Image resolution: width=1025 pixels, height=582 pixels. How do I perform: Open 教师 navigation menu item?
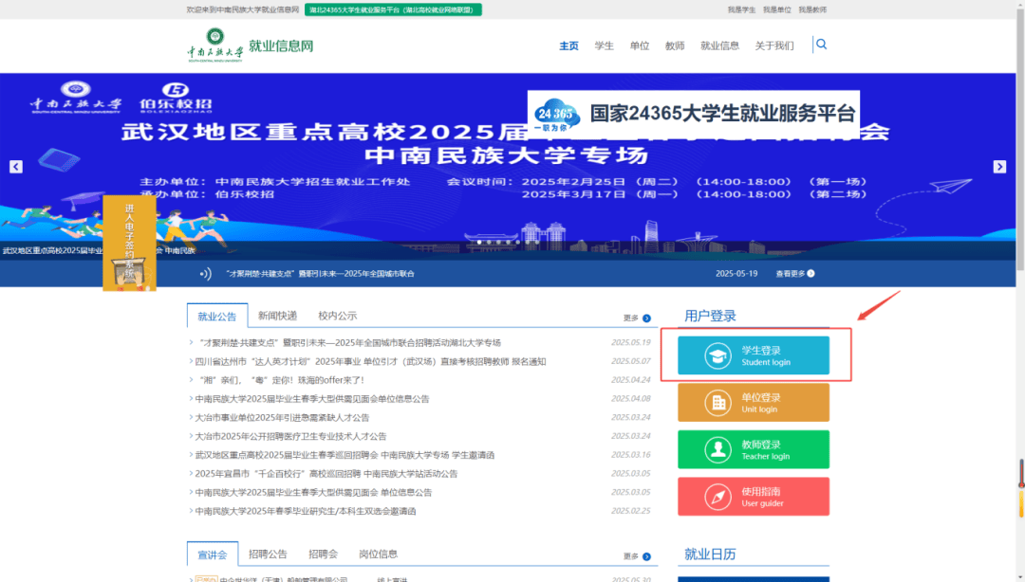[x=675, y=45]
